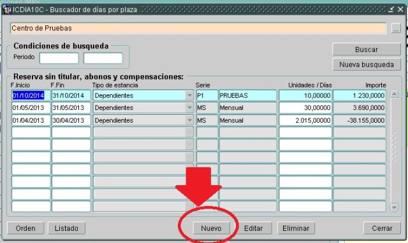Click Serie code MS in 01/04/2013 row
Viewport: 408px width, 243px height.
(x=207, y=120)
